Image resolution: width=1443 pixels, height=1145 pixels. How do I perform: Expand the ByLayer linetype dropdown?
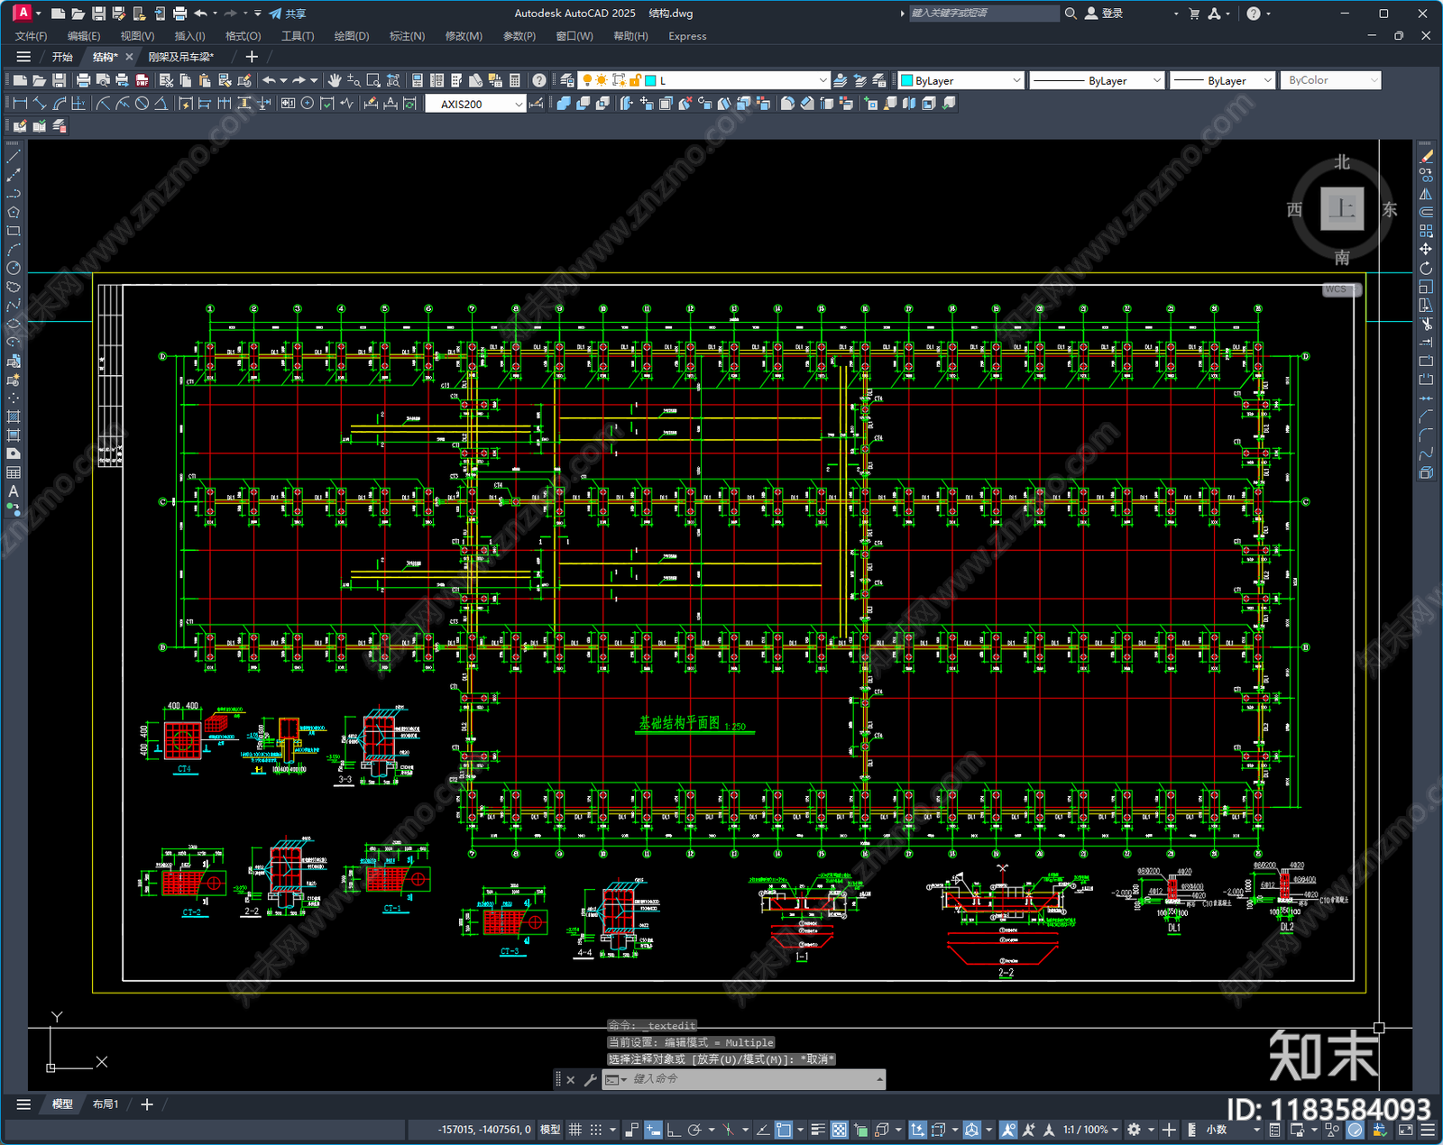[1157, 80]
